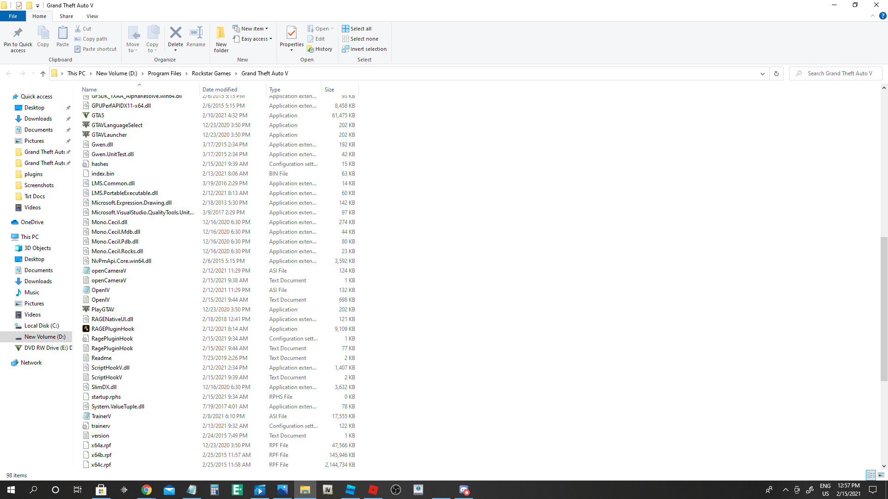Viewport: 888px width, 499px height.
Task: Click the Refresh button beside address bar
Action: click(x=777, y=73)
